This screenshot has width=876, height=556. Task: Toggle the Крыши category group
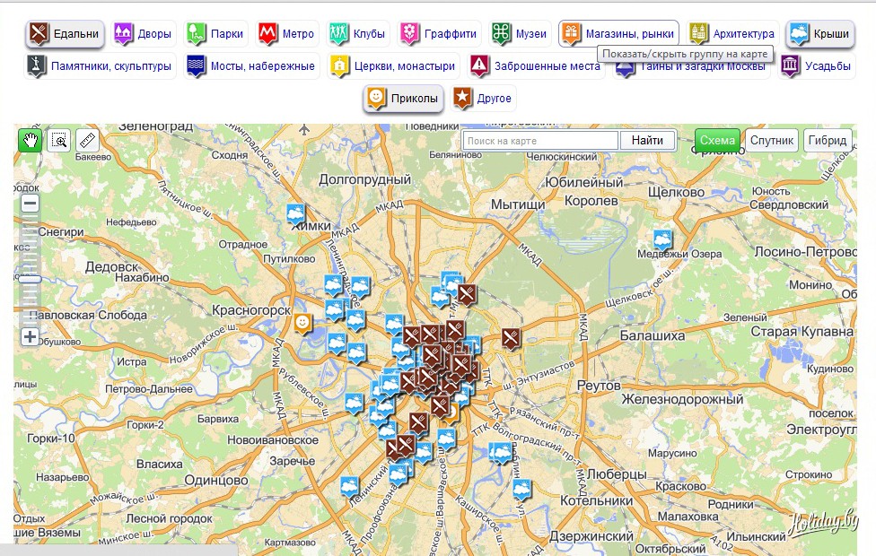819,34
